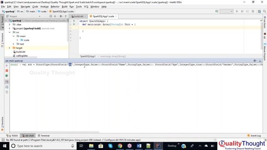Switch to the SparkSQLApp1.scala editor tab
267x150 pixels.
(103, 16)
